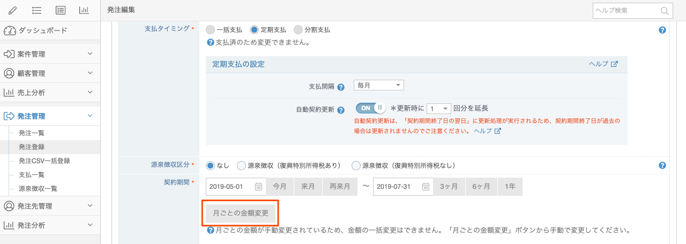Collapse the 発注管理 menu chevron
This screenshot has width=686, height=244.
pyautogui.click(x=90, y=116)
